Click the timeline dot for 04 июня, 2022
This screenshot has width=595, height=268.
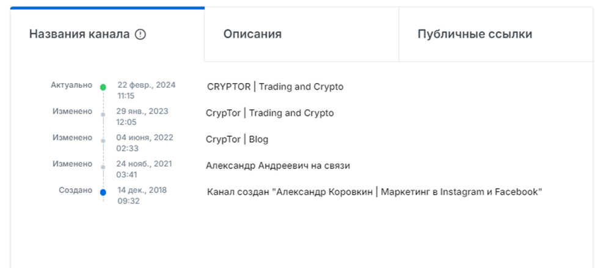[103, 140]
